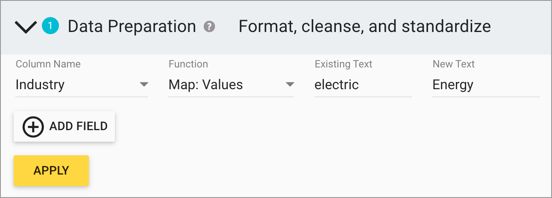Screen dimensions: 552x198
Task: Click the underline beneath the Energy field
Action: coord(486,97)
